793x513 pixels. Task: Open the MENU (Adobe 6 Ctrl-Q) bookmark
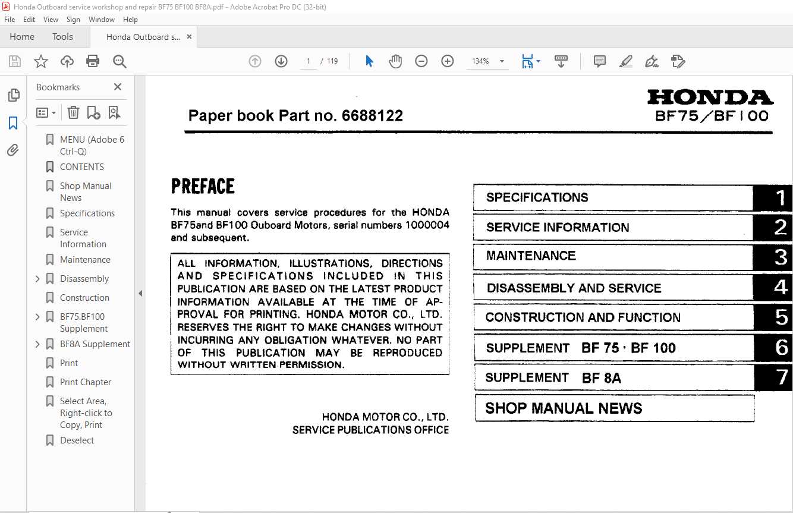92,146
